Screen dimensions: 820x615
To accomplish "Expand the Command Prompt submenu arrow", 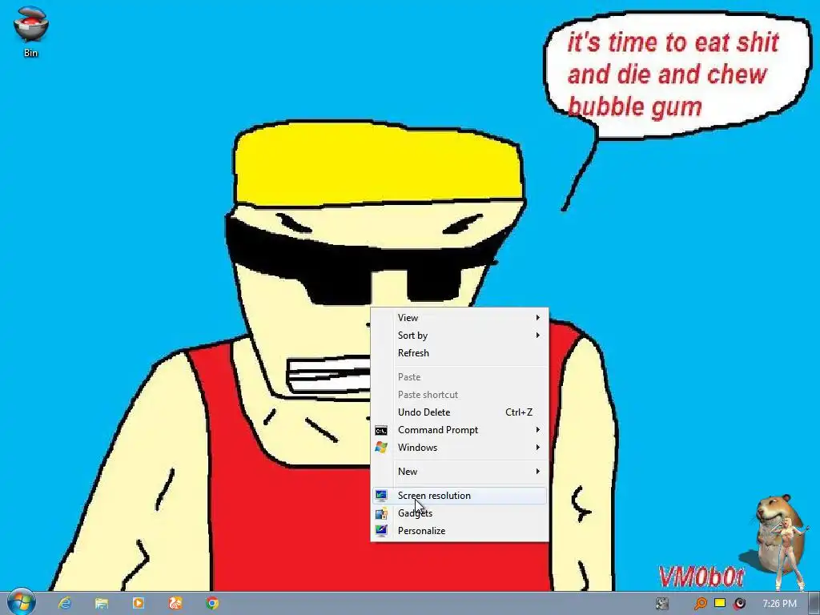I will click(537, 430).
